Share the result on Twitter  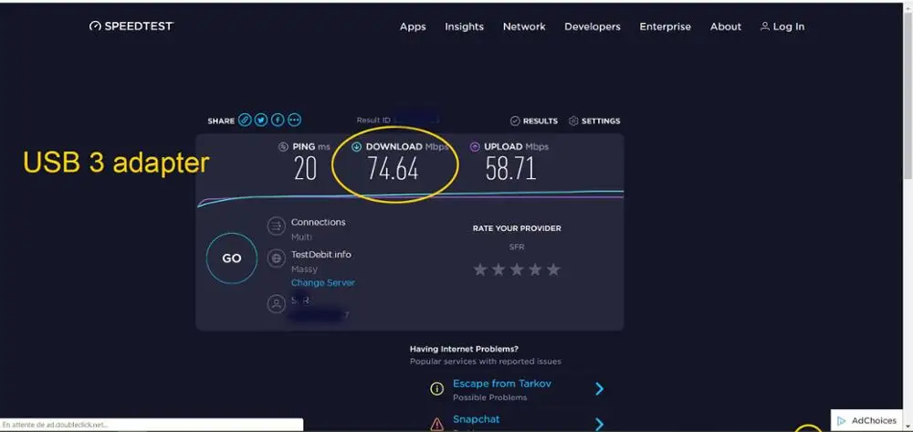pos(261,121)
